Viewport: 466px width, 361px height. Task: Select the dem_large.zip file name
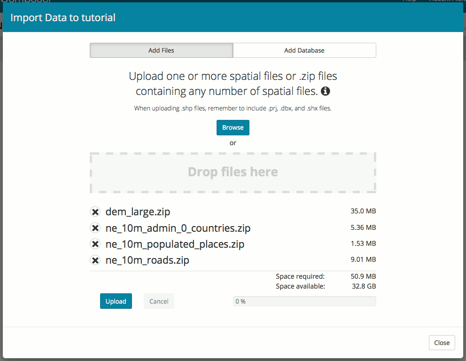coord(134,212)
